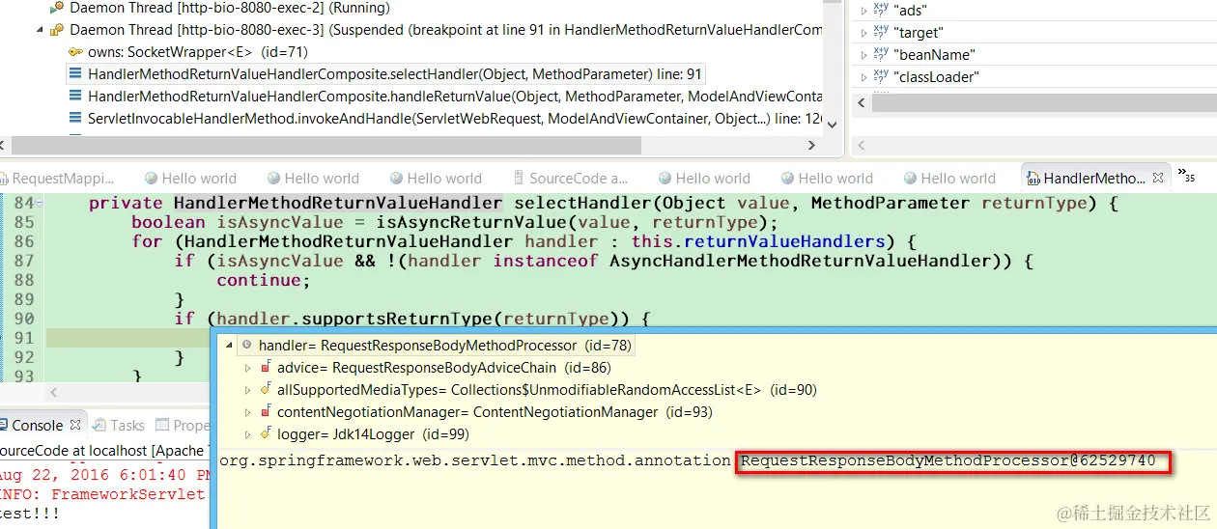Switch to the Console tab

37,426
